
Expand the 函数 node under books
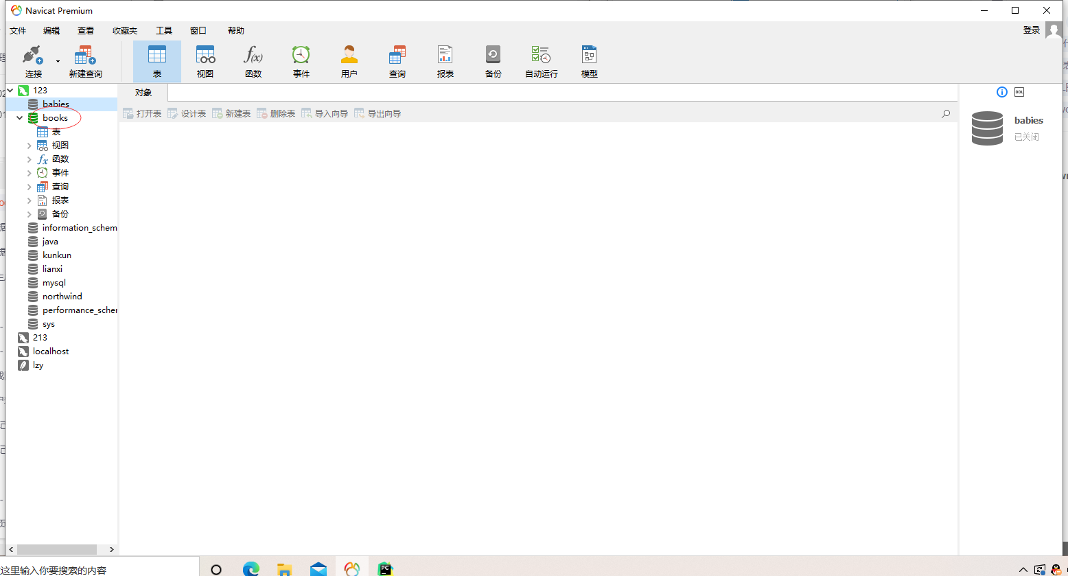tap(30, 159)
